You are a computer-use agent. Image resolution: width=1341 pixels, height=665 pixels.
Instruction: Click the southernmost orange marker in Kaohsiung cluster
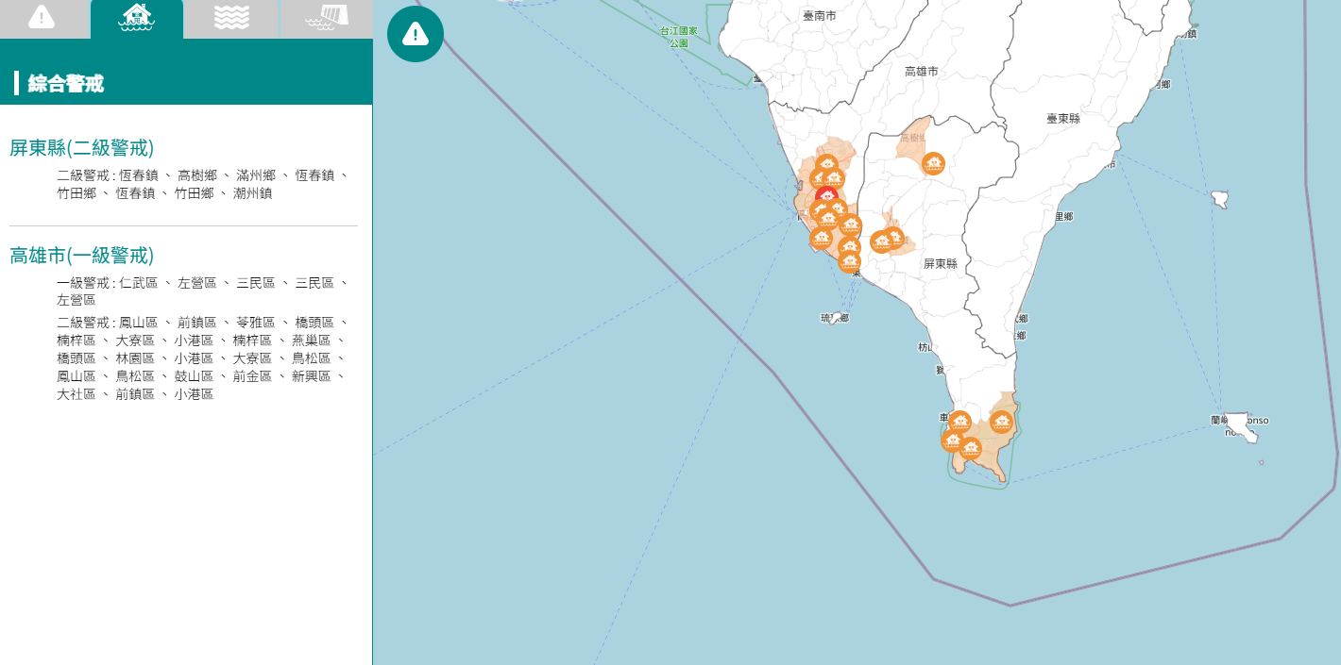pos(850,261)
